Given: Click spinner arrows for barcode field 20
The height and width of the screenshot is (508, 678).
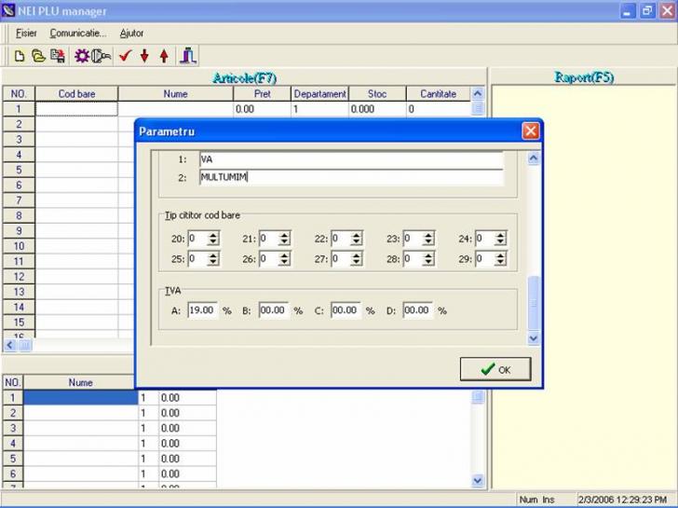Looking at the screenshot, I should pos(213,239).
